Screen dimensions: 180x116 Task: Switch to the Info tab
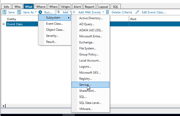6,7
